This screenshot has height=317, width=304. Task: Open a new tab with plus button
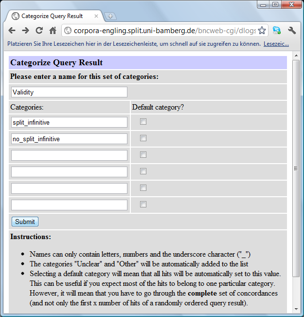110,16
